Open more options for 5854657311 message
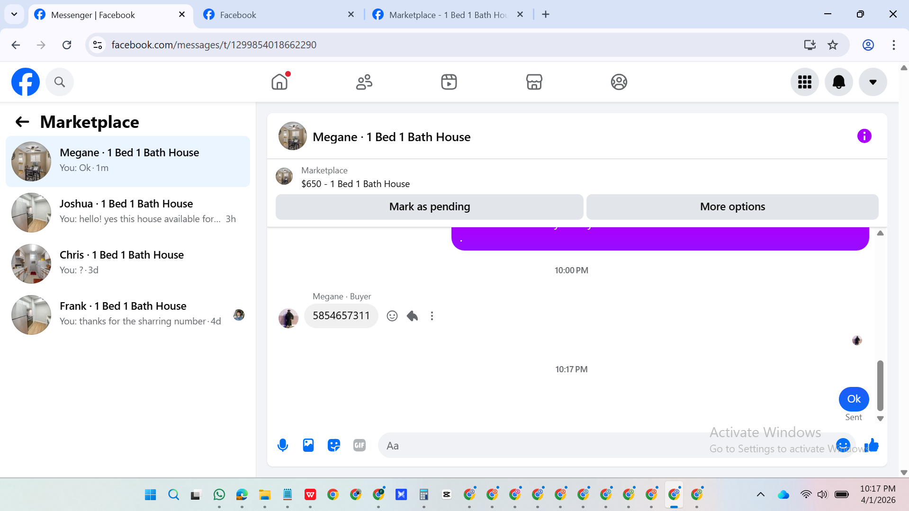The image size is (909, 511). 432,316
